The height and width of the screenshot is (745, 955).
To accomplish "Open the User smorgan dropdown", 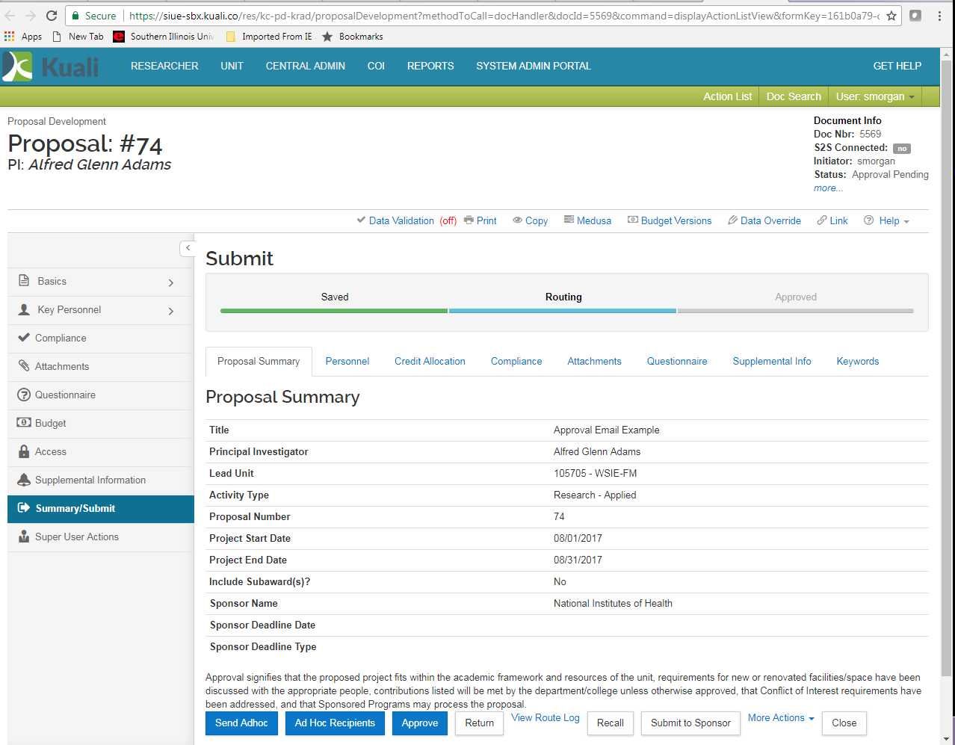I will tap(874, 96).
